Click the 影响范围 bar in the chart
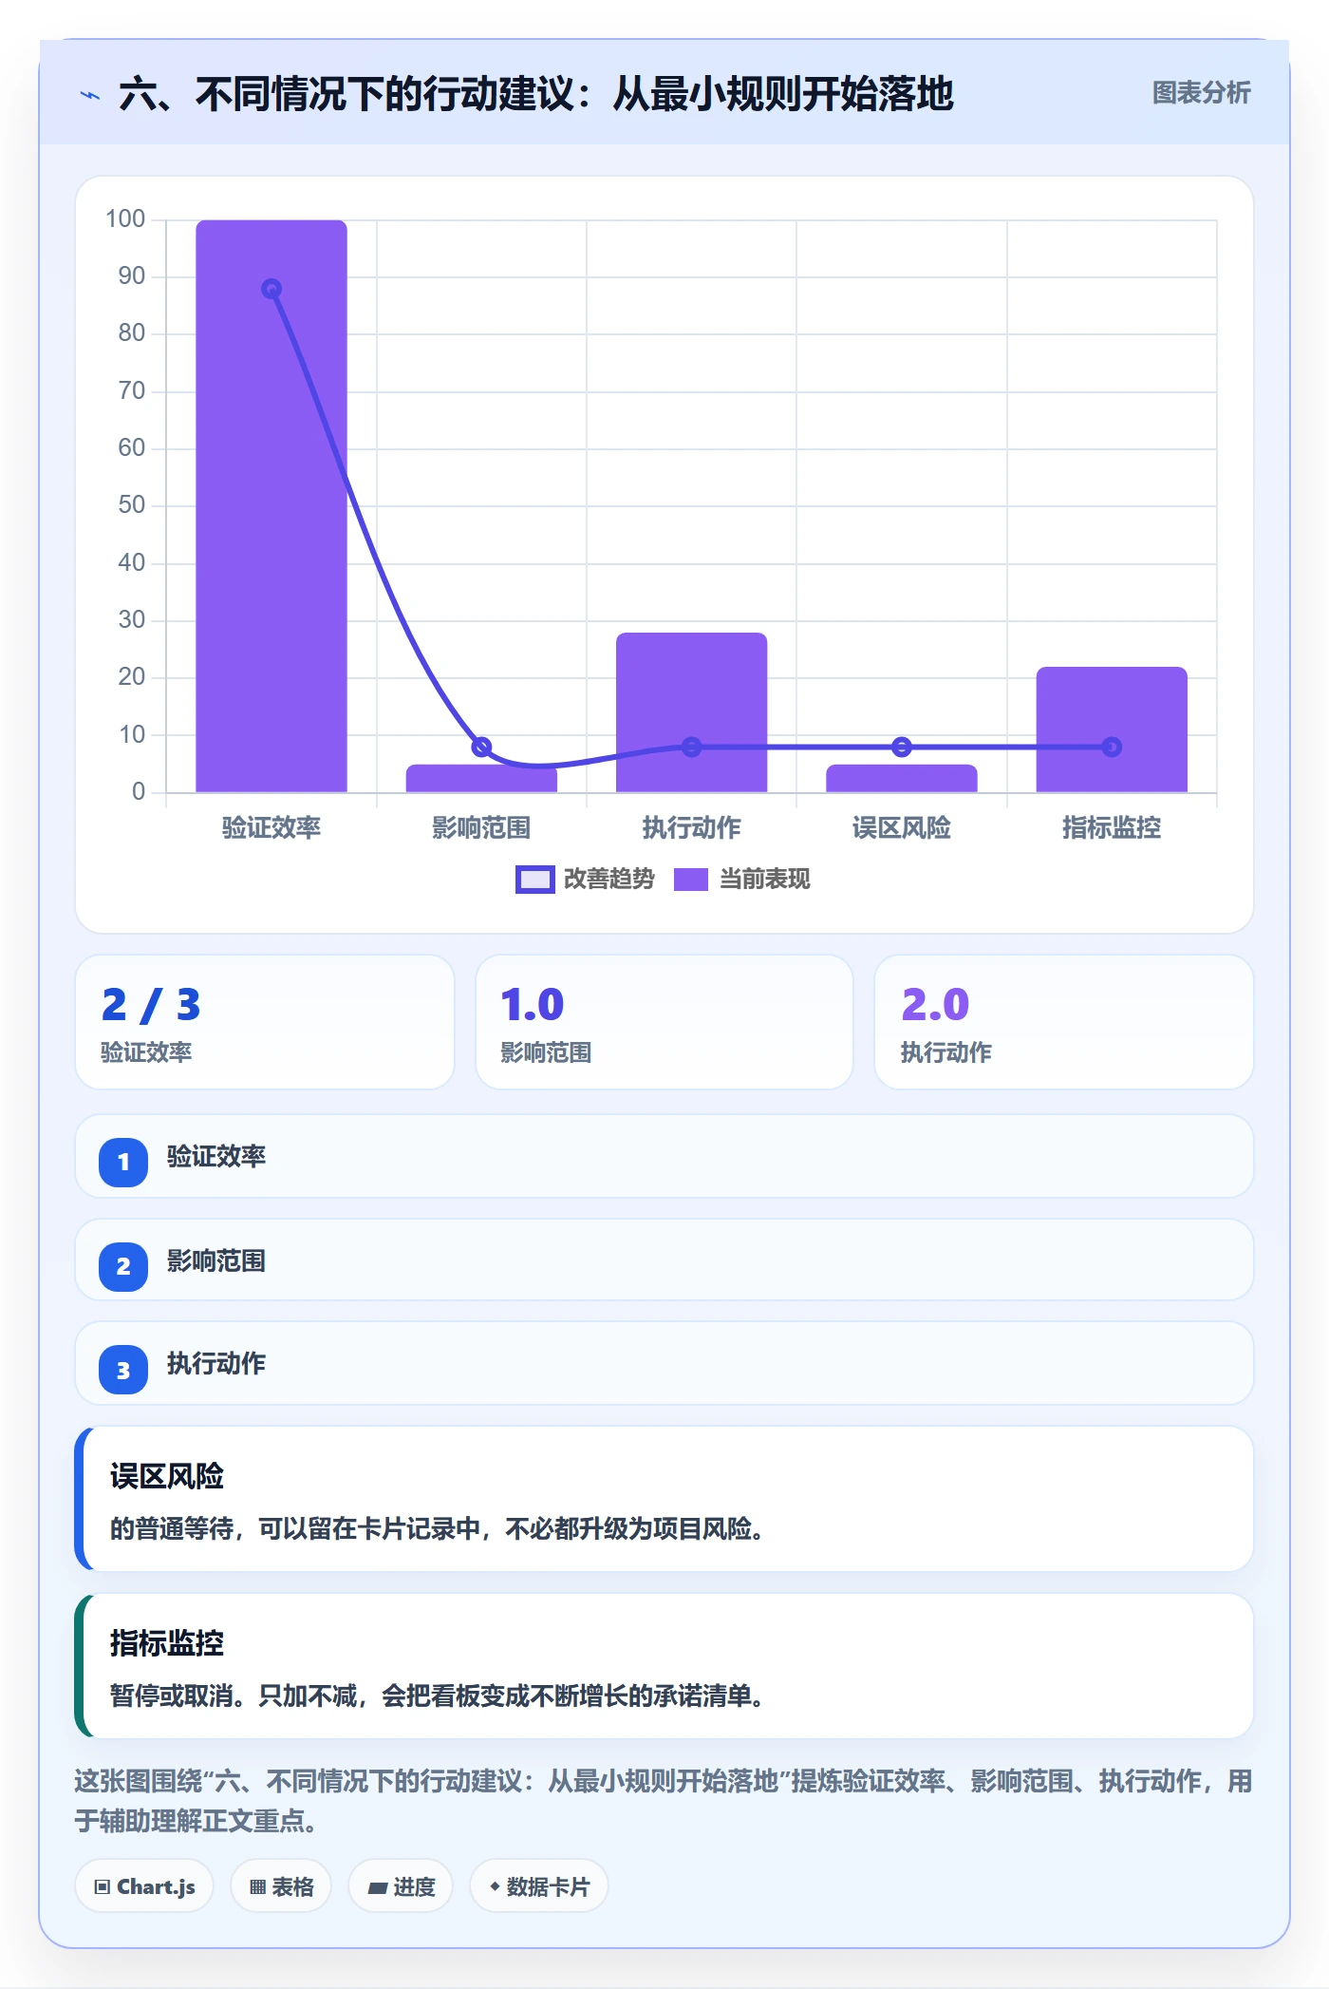Image resolution: width=1329 pixels, height=1989 pixels. coord(481,779)
